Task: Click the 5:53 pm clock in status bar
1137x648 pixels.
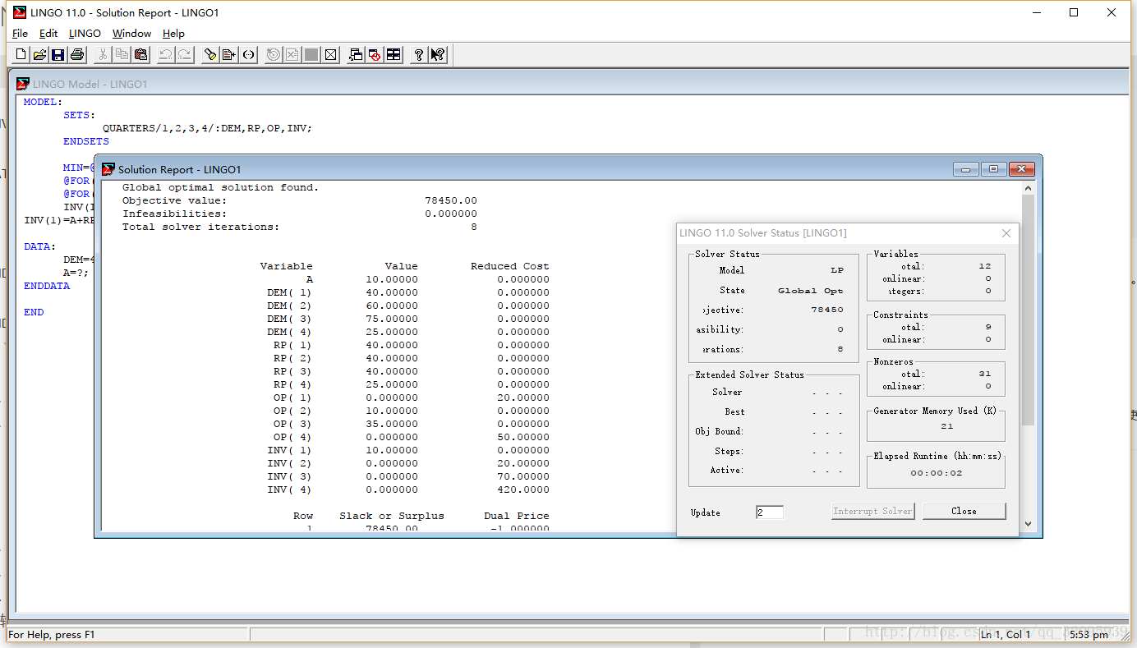Action: click(1089, 634)
